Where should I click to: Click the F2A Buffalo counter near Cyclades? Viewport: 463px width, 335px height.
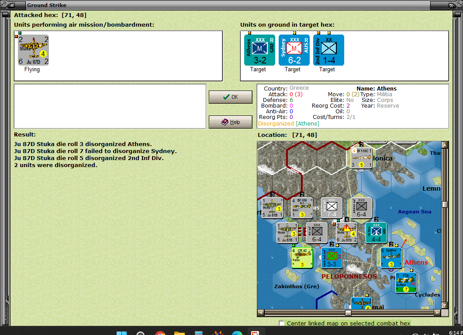click(406, 282)
